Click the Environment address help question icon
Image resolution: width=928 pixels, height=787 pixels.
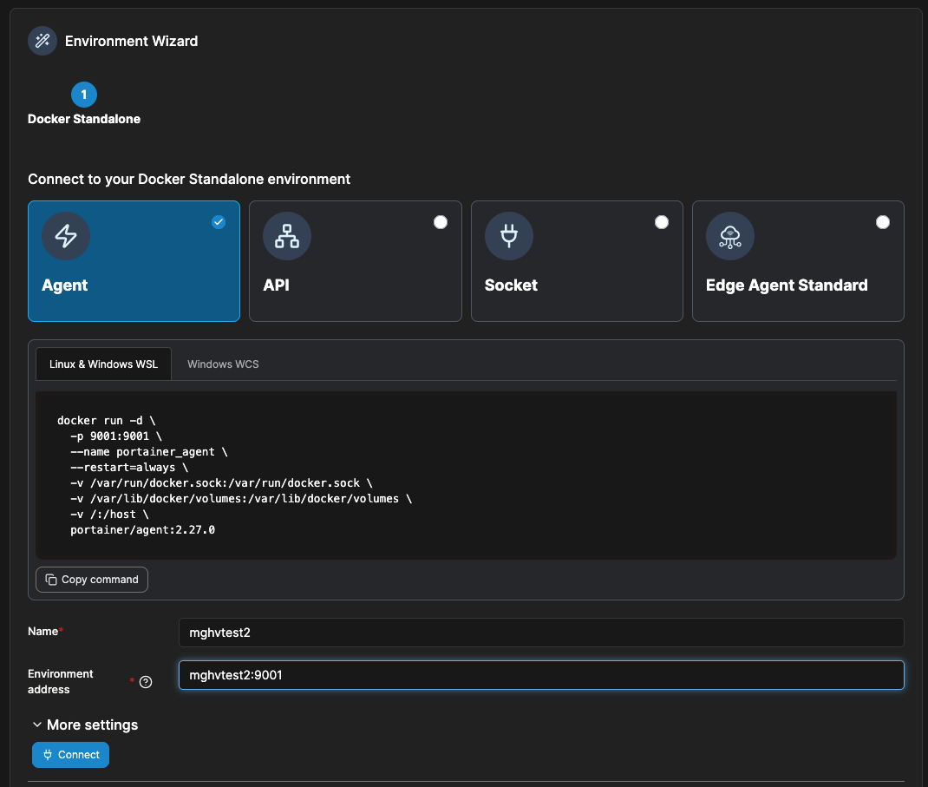pos(146,682)
